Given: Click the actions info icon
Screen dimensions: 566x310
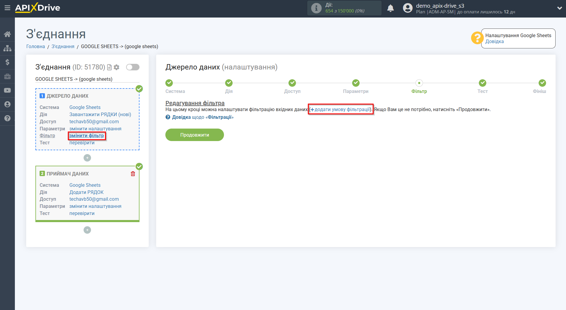Looking at the screenshot, I should [316, 8].
